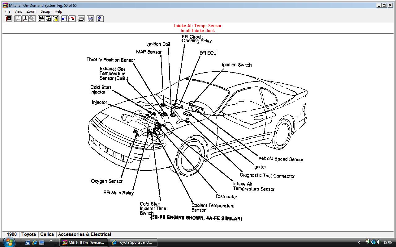Click the 1990 year tab
The image size is (396, 247).
(12, 234)
